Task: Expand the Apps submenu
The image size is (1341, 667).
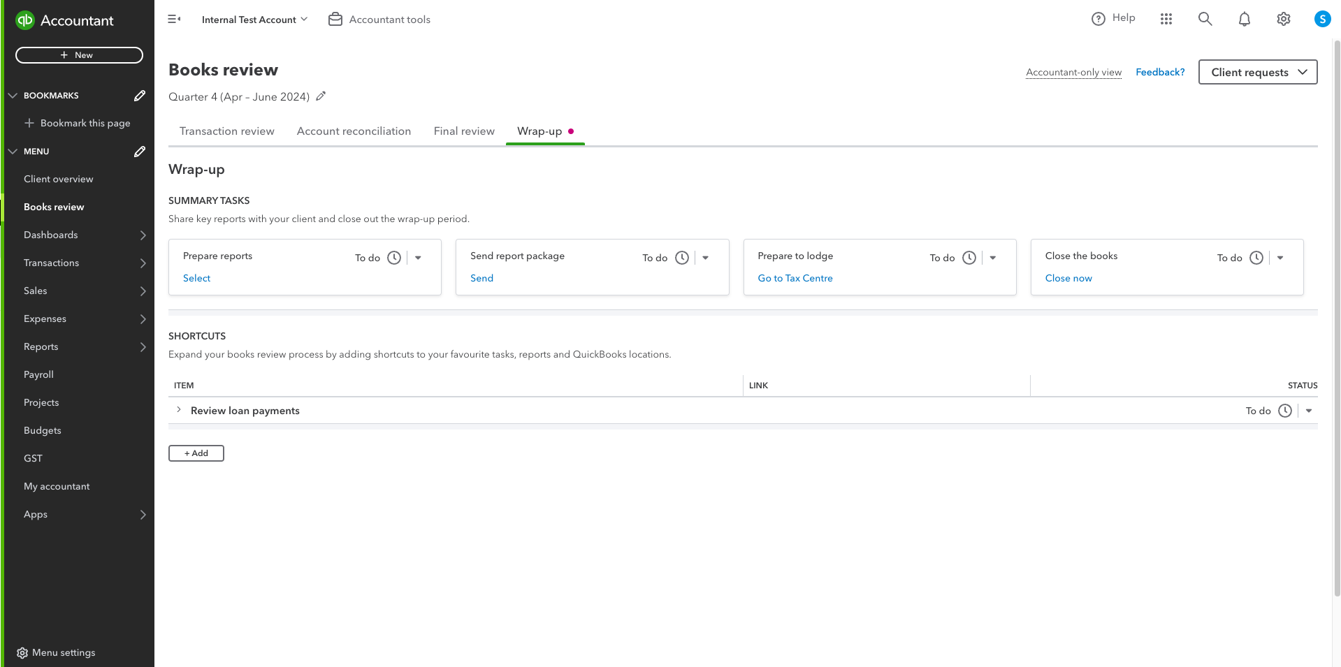Action: click(143, 515)
